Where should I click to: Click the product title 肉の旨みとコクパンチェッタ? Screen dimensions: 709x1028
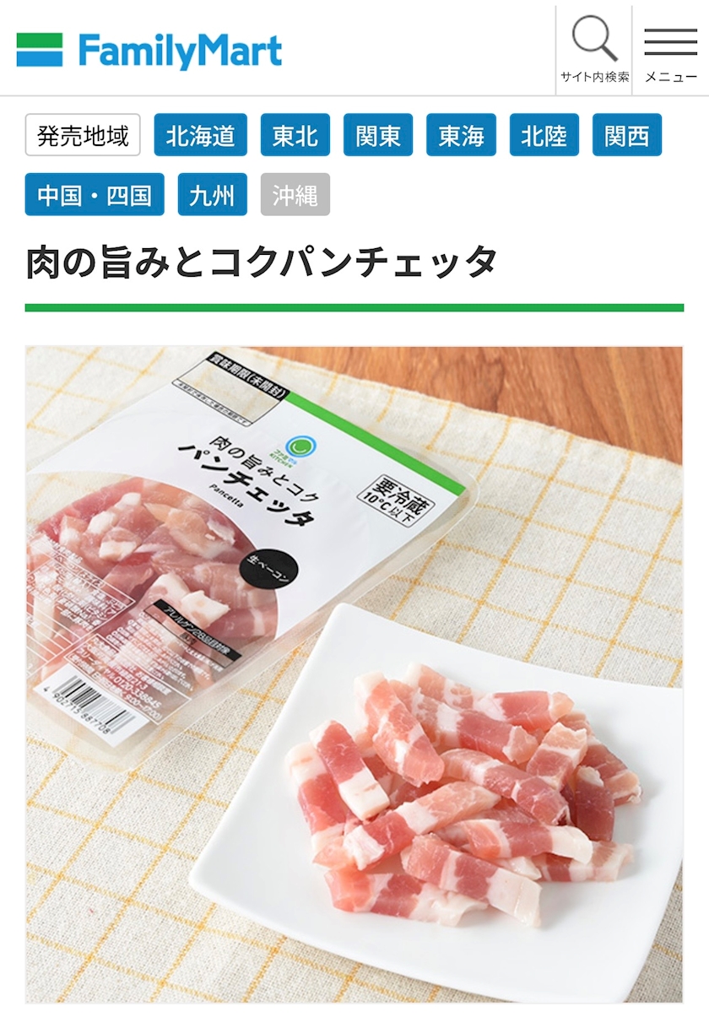[261, 262]
